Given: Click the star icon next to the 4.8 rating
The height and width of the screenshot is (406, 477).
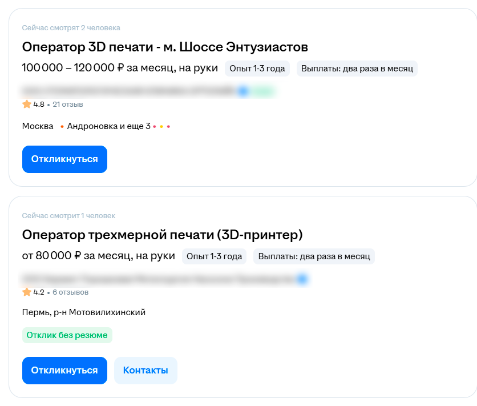Looking at the screenshot, I should (x=26, y=104).
